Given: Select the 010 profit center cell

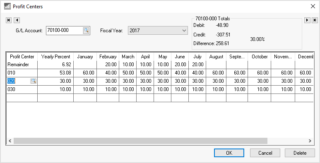Looking at the screenshot, I should [22, 73].
